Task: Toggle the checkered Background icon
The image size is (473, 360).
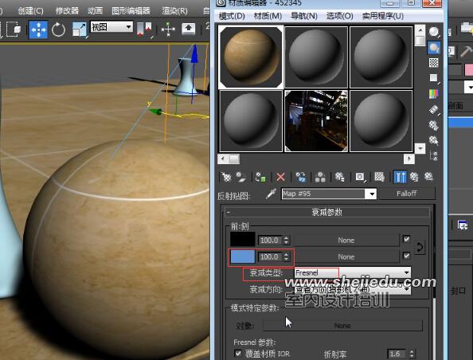Action: [433, 63]
